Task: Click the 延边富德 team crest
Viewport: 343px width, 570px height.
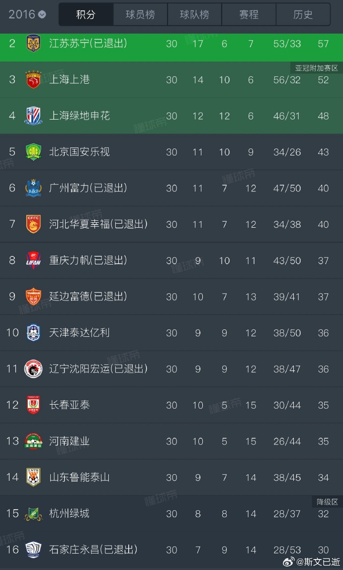Action: (x=33, y=296)
